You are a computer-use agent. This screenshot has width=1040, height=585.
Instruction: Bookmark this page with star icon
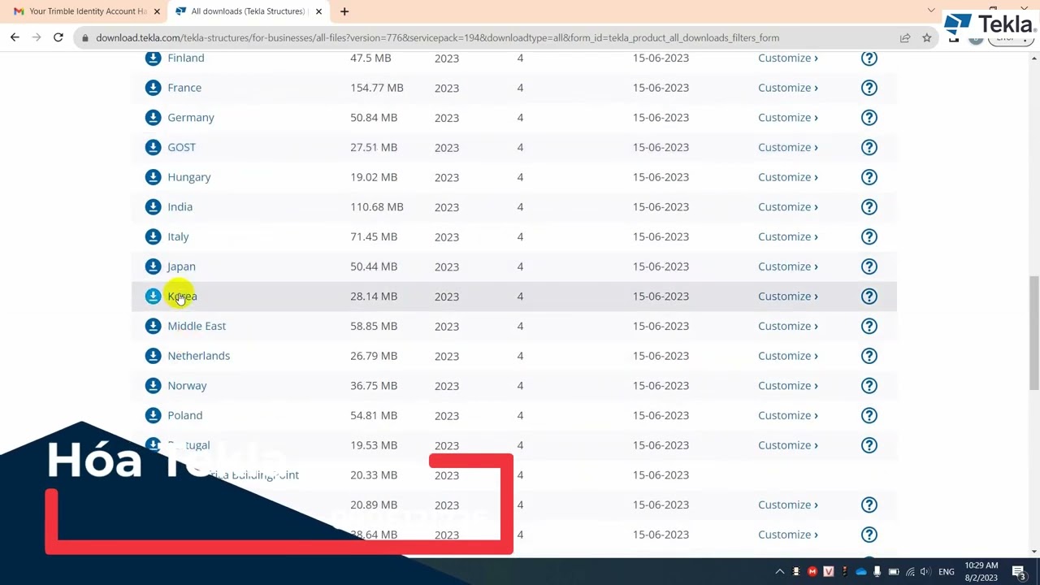927,37
